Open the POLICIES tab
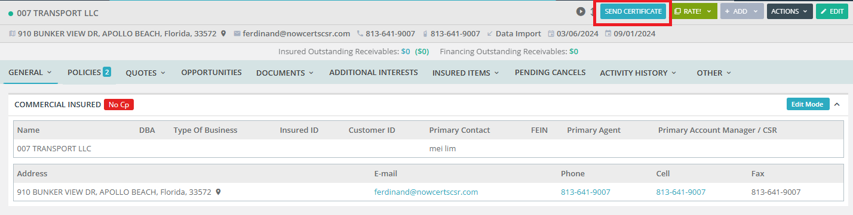This screenshot has height=215, width=853. [x=89, y=73]
